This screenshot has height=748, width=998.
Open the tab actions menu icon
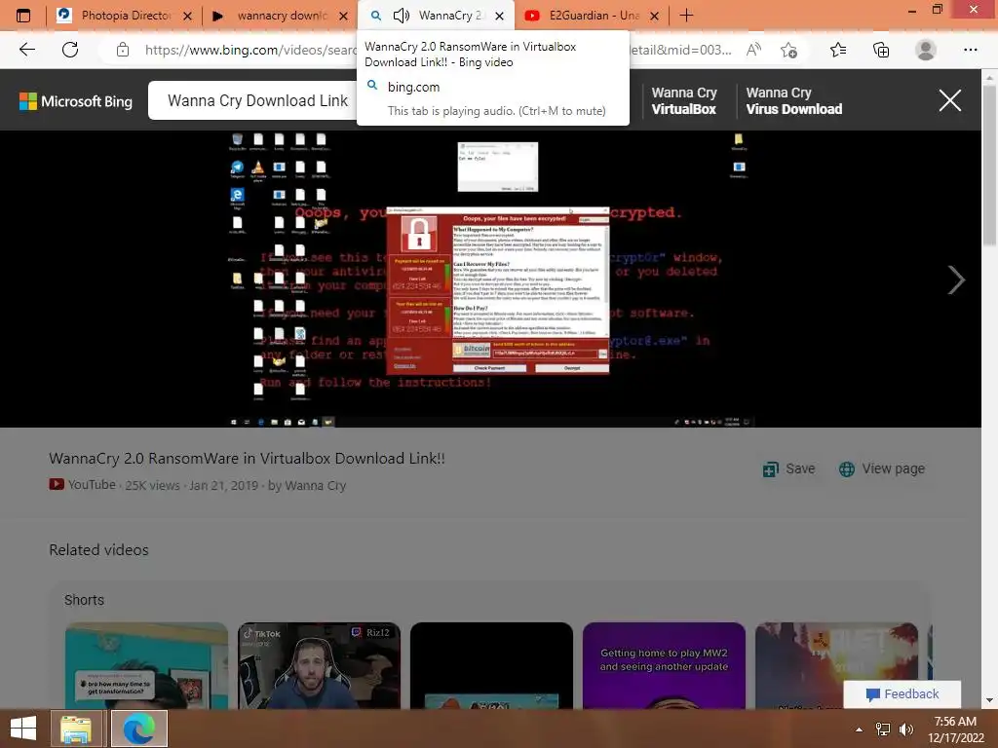23,16
